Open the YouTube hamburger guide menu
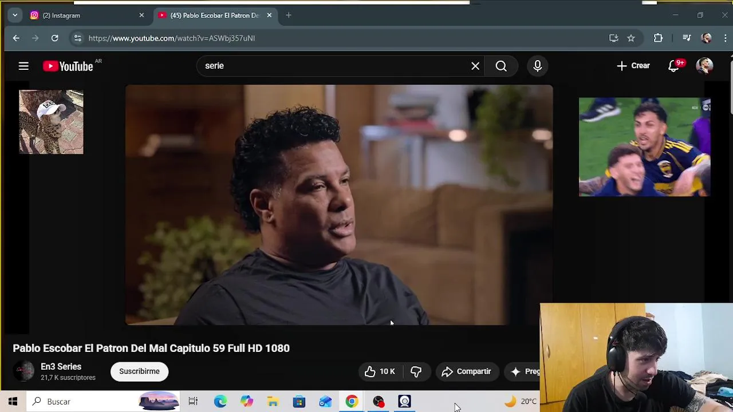 (x=23, y=66)
